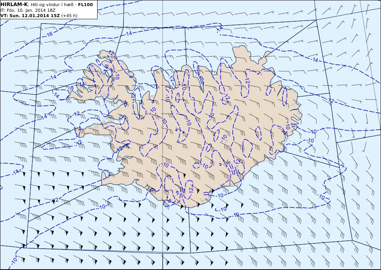Select the '(+45 h)' forecast offset text

pos(69,16)
